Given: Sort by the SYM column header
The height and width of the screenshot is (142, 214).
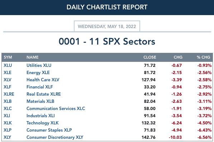Looking at the screenshot, I should pos(8,57).
